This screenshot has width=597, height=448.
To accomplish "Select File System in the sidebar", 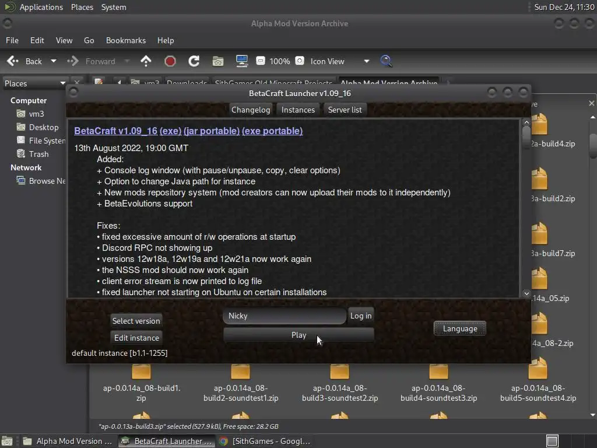I will 41,141.
